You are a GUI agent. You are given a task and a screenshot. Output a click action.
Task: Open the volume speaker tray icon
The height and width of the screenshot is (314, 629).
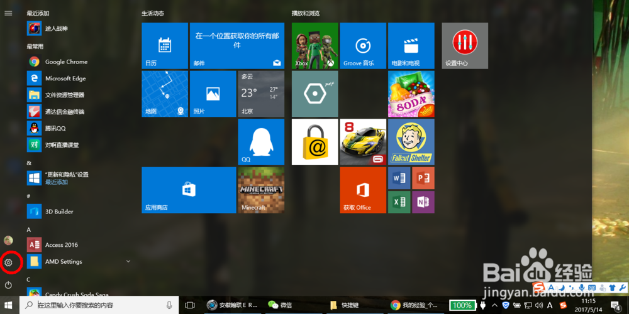point(540,305)
